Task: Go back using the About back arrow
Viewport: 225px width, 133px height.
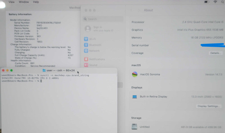Action: click(131, 10)
